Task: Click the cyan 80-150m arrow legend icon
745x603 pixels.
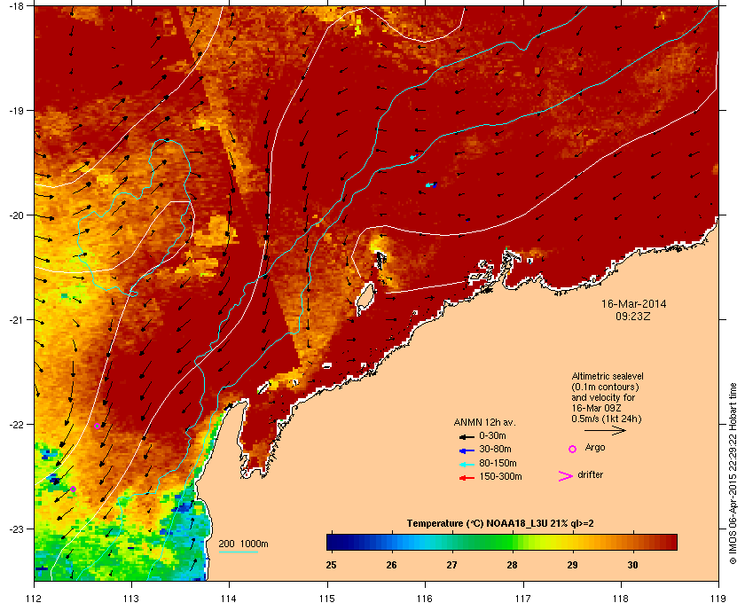Action: 467,465
